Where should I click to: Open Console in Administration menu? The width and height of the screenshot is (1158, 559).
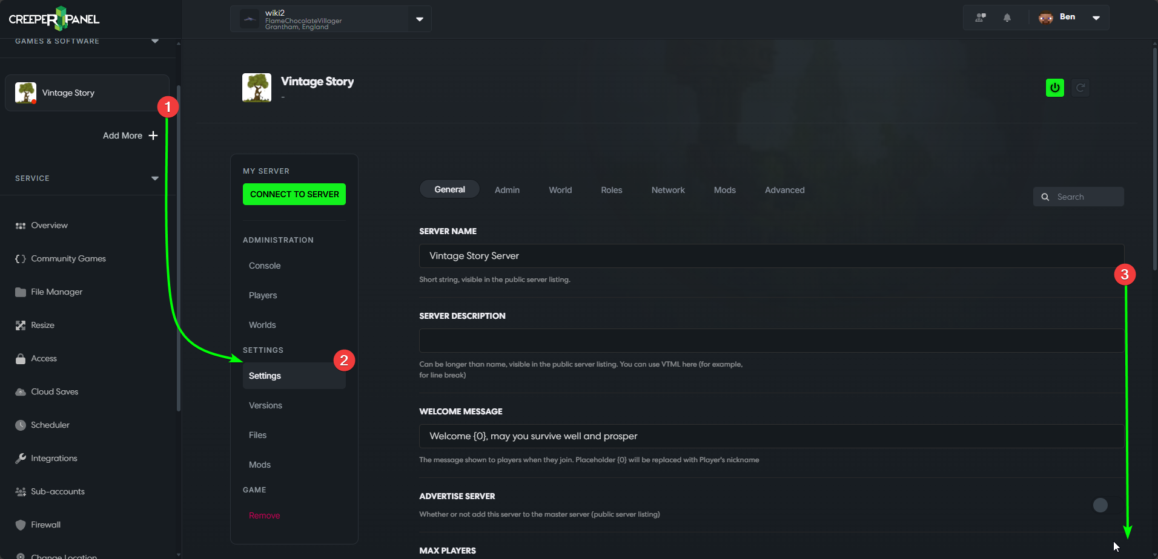tap(265, 266)
